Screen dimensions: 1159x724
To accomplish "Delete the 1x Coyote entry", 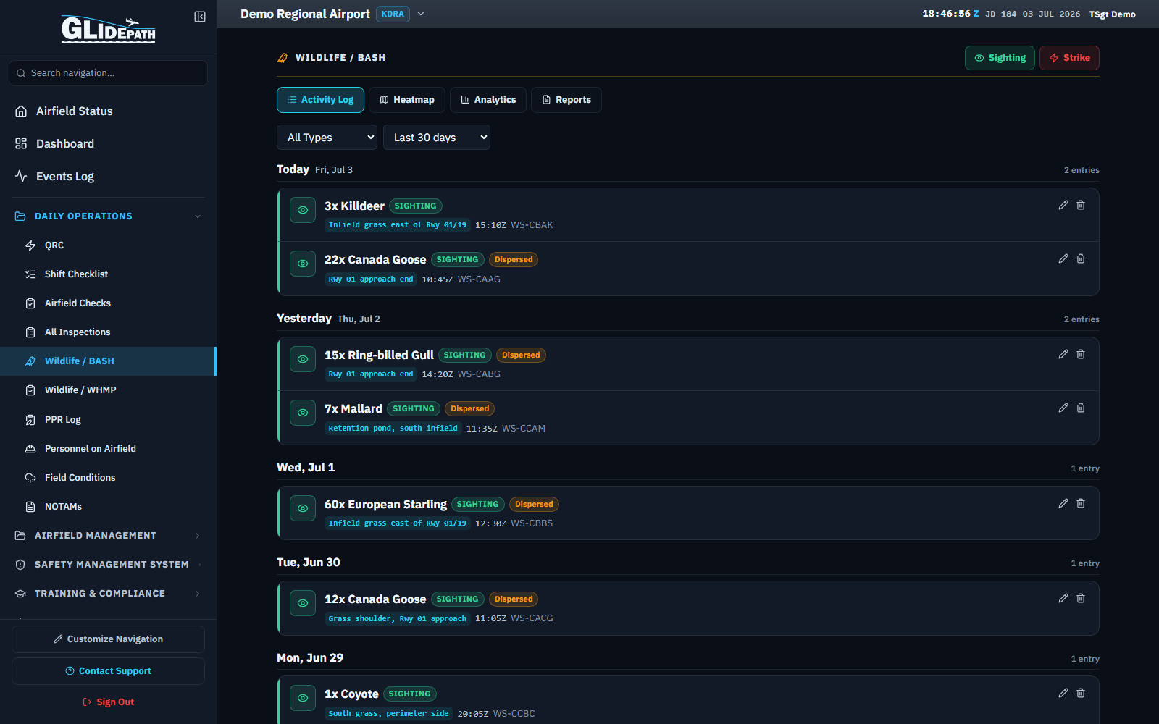I will click(1081, 693).
